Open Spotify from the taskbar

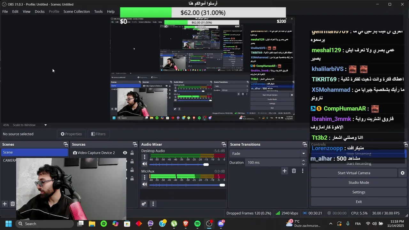[x=197, y=224]
